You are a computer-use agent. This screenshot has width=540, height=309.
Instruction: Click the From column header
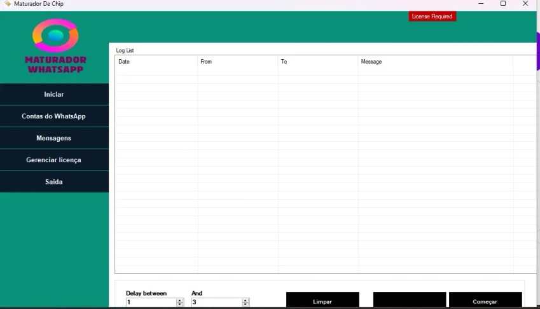point(238,62)
